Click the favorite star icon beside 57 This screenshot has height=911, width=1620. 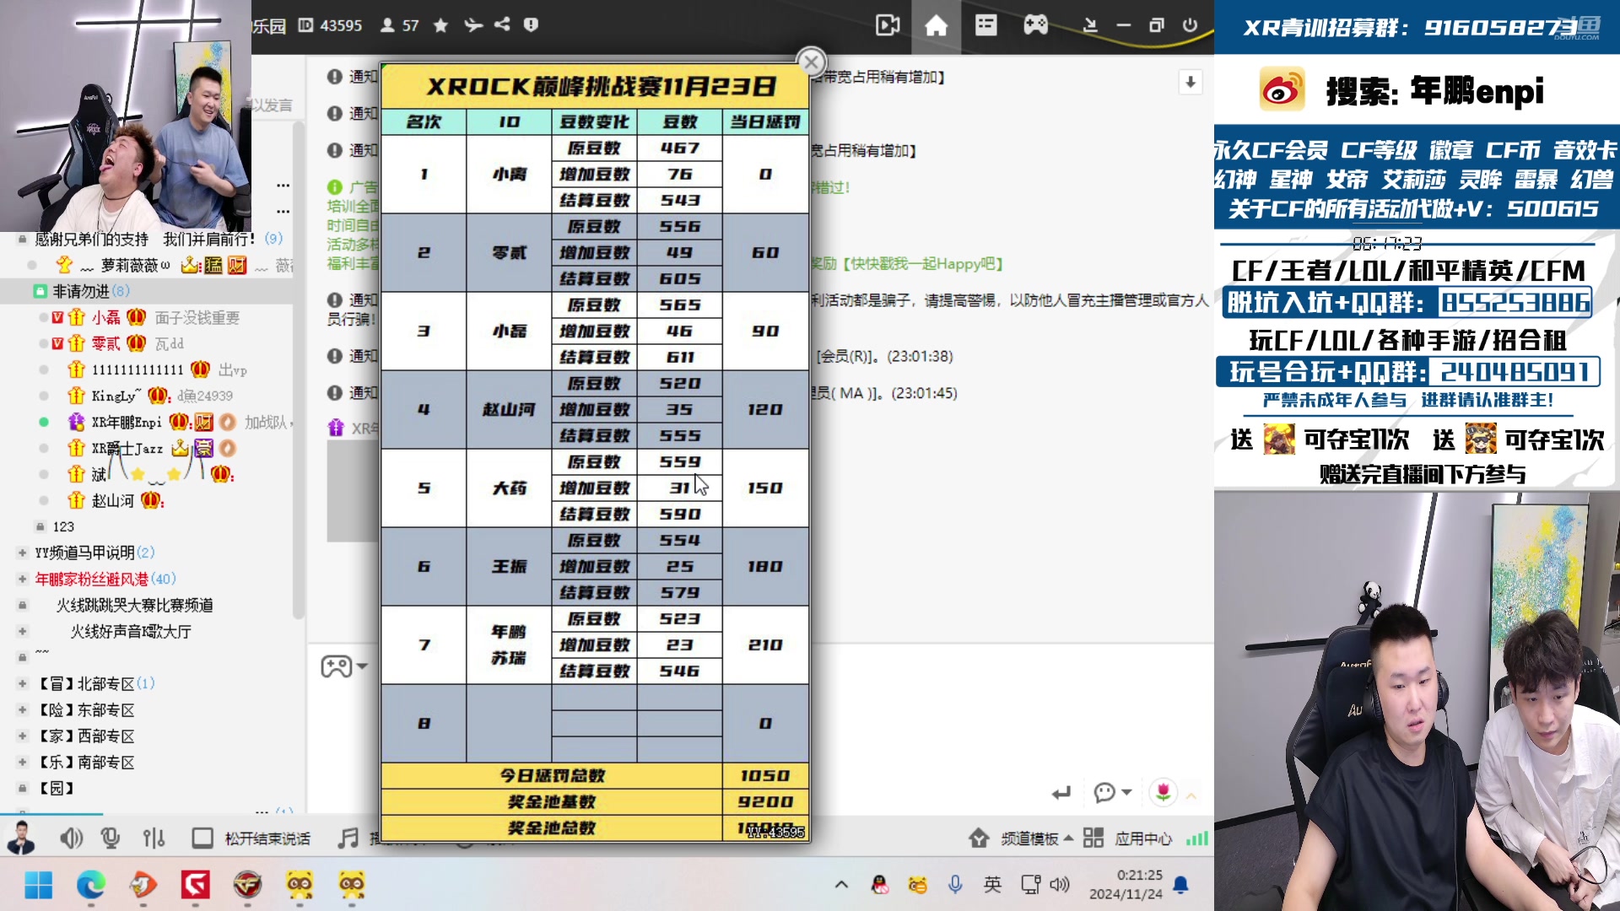pos(440,25)
